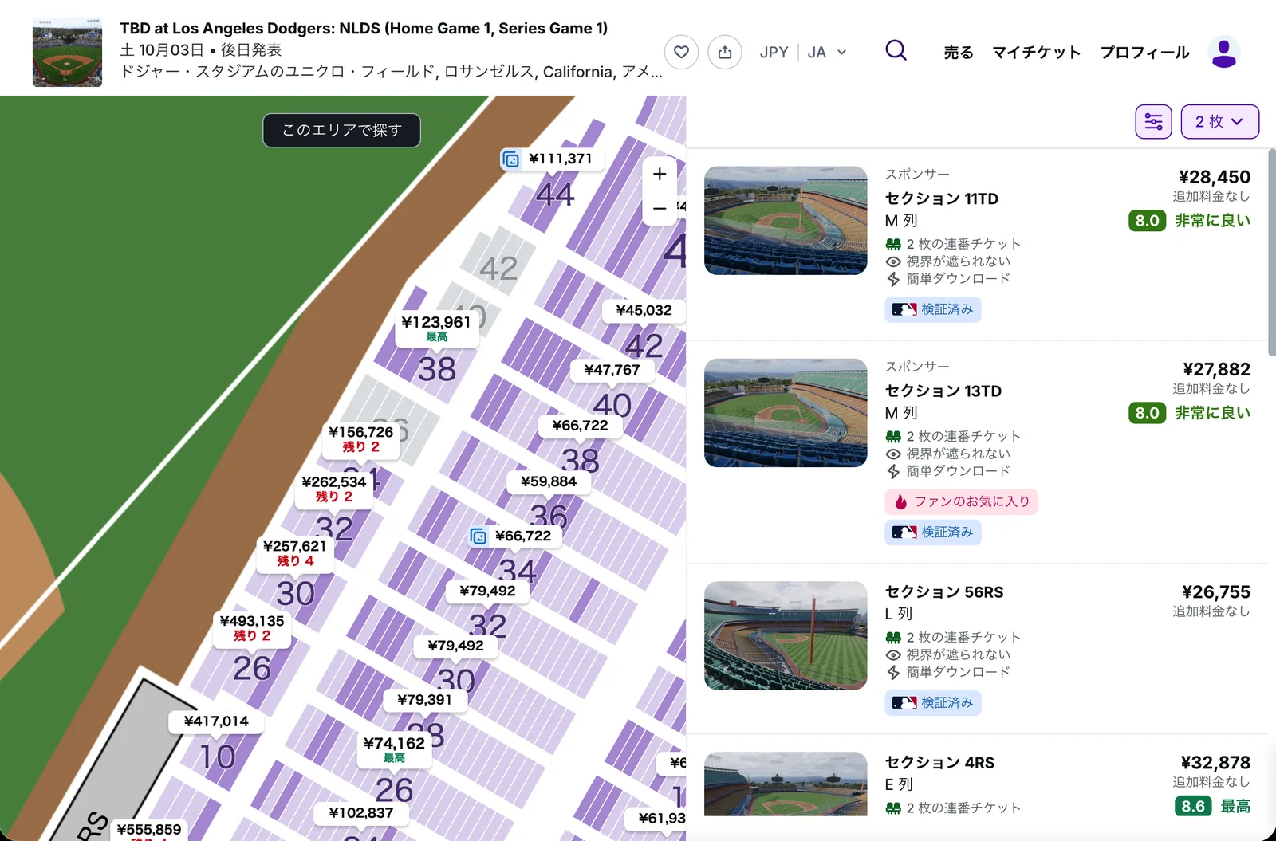Click the ファンのお気に入り badge

point(961,501)
